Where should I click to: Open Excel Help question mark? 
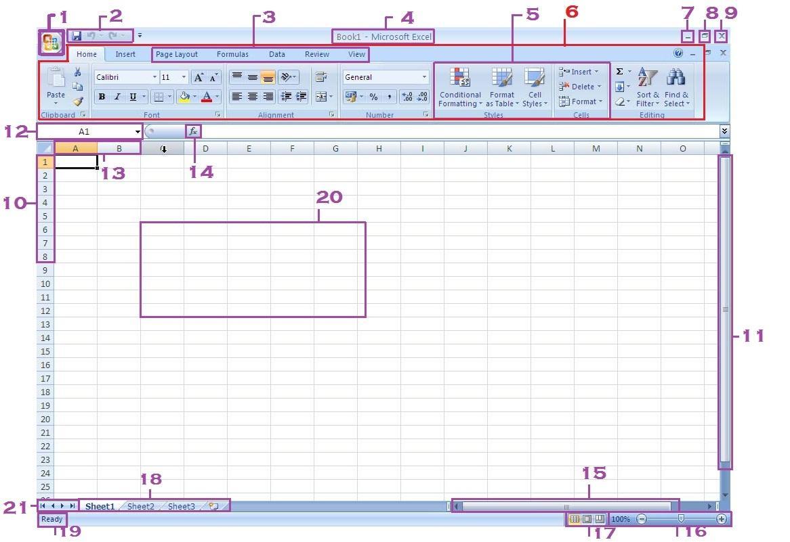pos(678,53)
